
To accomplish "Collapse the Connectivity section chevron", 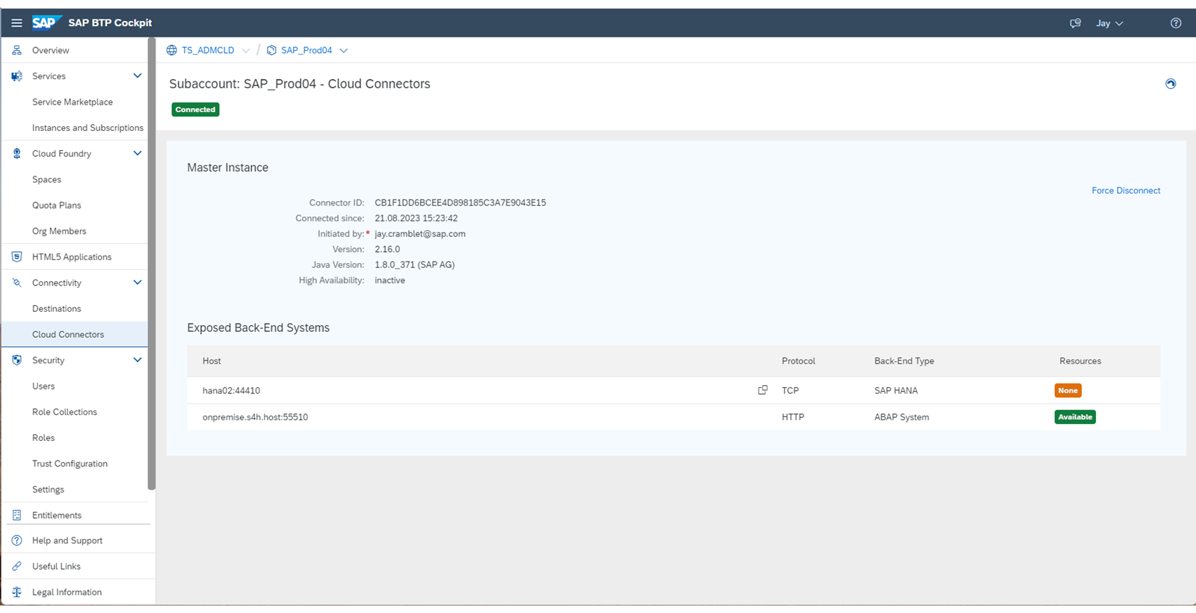I will point(138,283).
